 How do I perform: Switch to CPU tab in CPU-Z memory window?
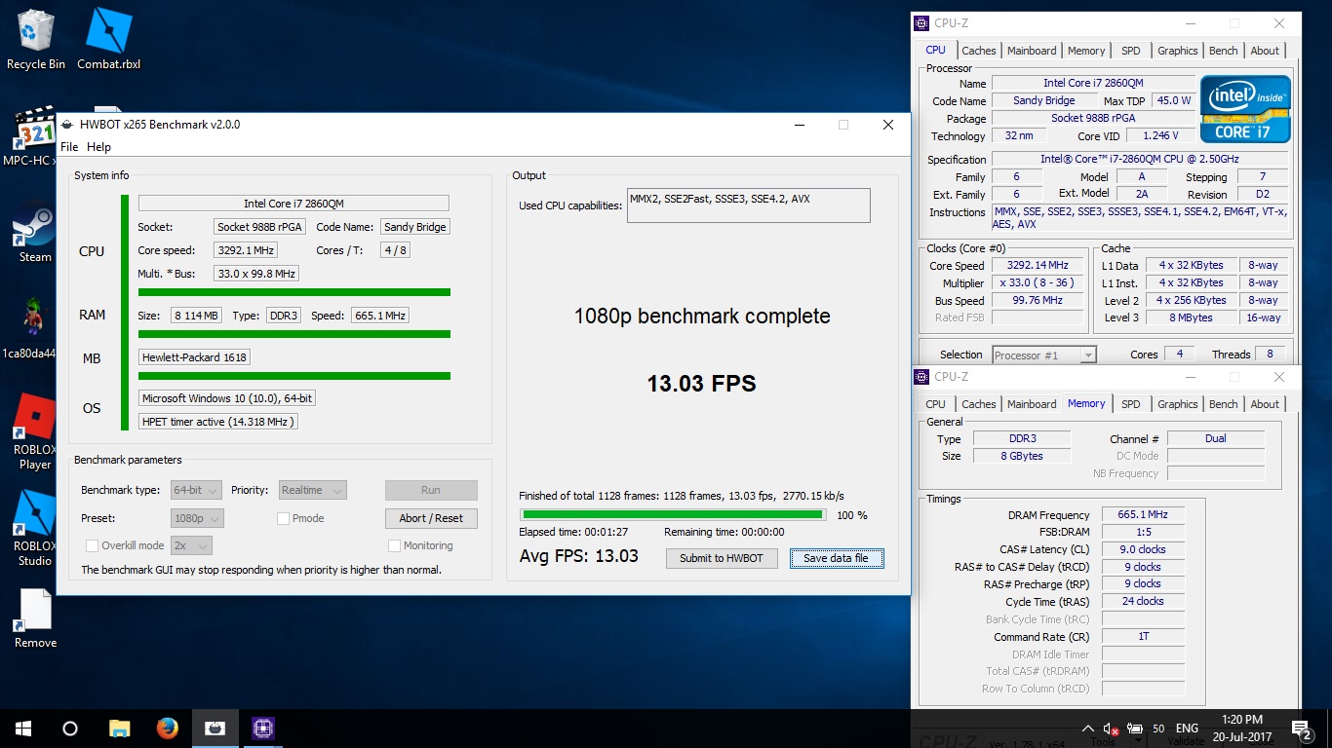[935, 404]
